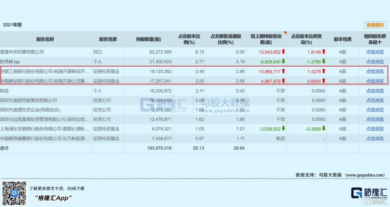Open 点击浏览 link for 深圳市速源投资企业 row
Screen dimensions: 390x207
click(x=375, y=110)
